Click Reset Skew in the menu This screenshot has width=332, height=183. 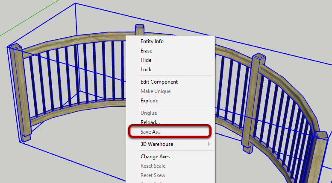click(153, 175)
